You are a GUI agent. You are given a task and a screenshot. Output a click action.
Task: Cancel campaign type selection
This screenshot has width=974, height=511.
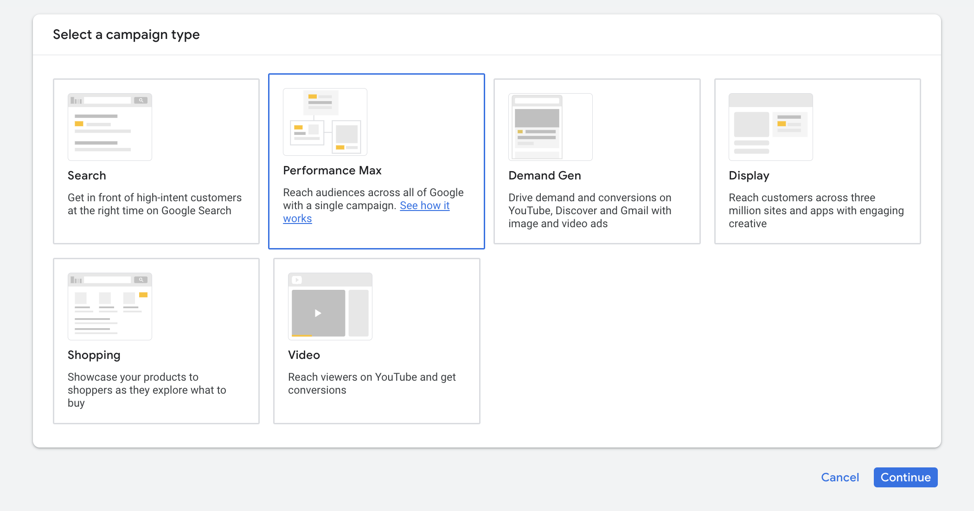840,478
